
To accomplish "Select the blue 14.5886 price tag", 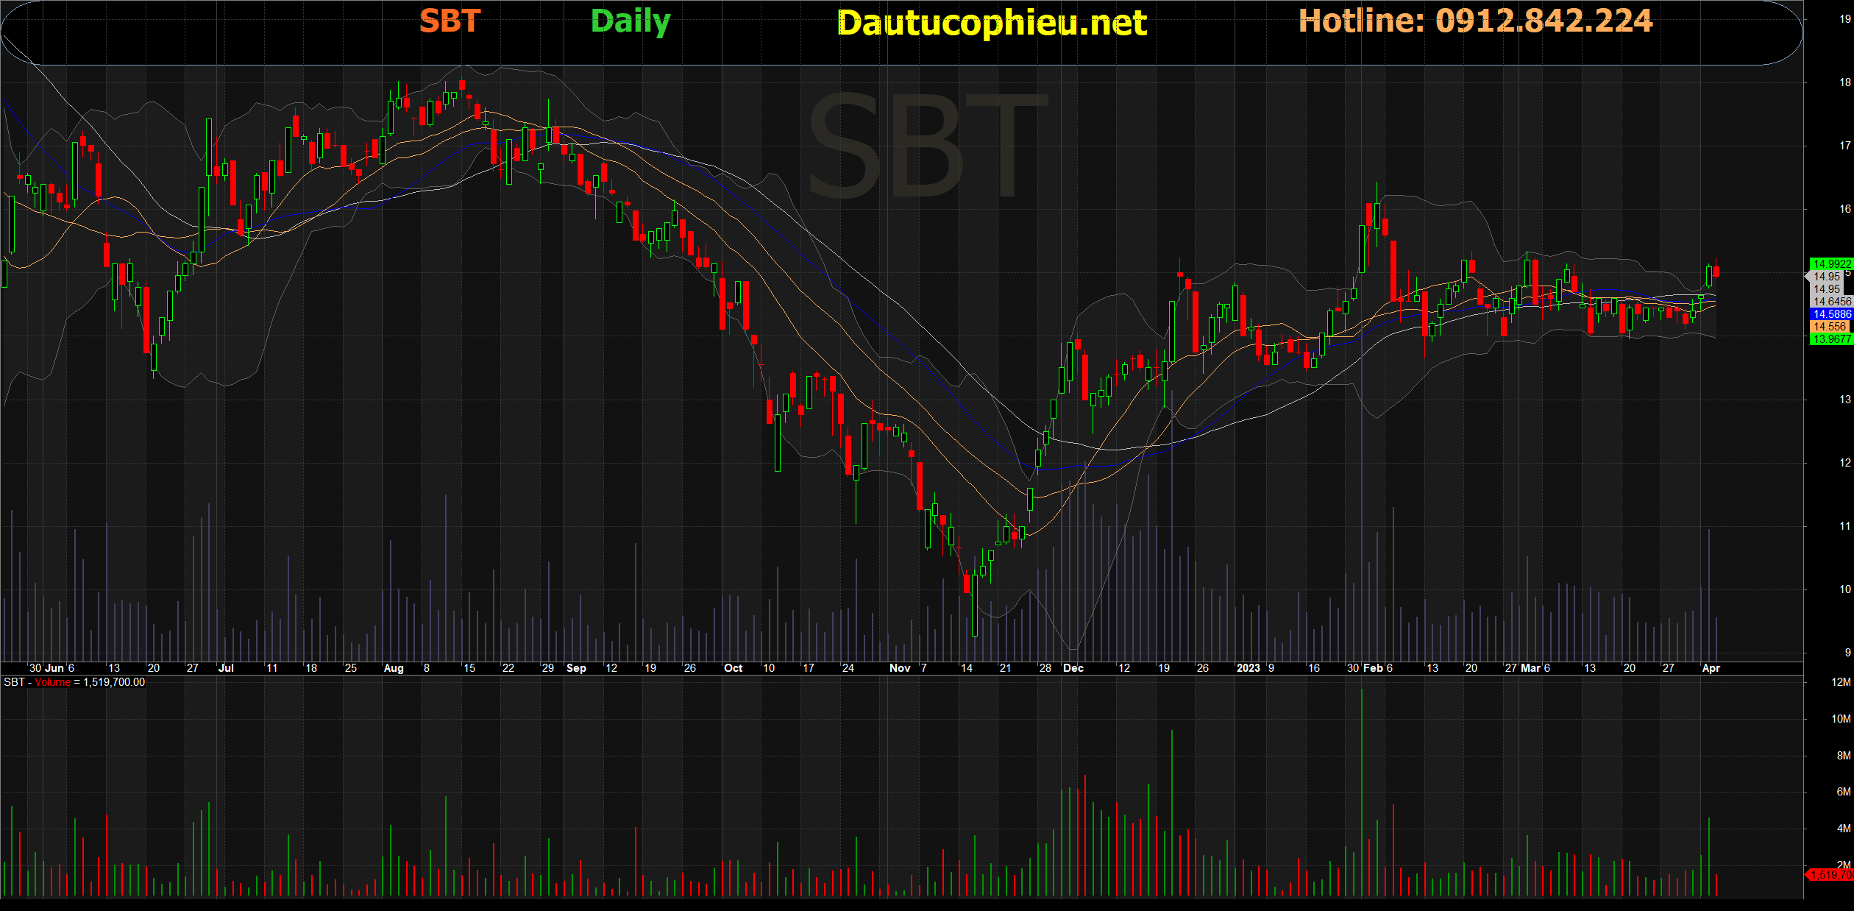I will (1831, 314).
